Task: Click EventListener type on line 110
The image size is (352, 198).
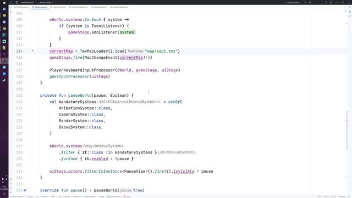Action: pyautogui.click(x=107, y=26)
